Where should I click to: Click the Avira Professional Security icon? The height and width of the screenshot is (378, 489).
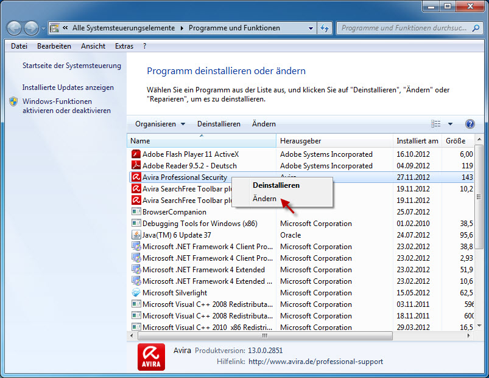(136, 177)
